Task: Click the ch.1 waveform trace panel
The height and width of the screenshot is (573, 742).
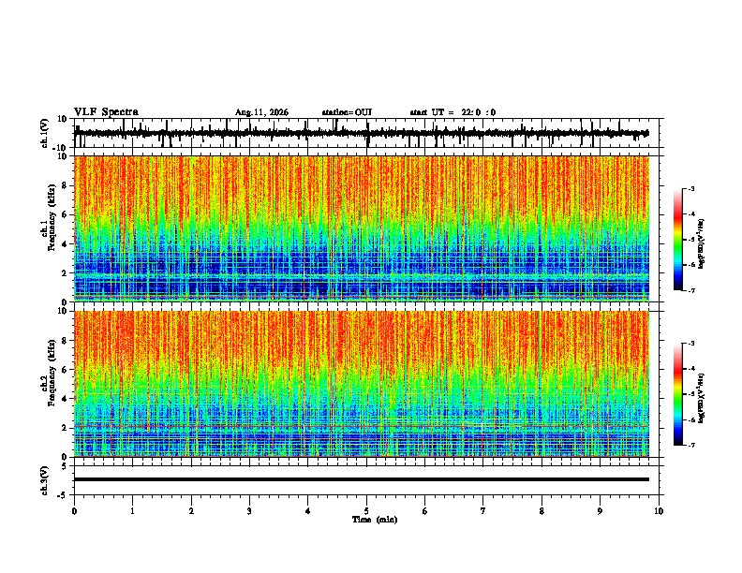Action: pyautogui.click(x=366, y=133)
